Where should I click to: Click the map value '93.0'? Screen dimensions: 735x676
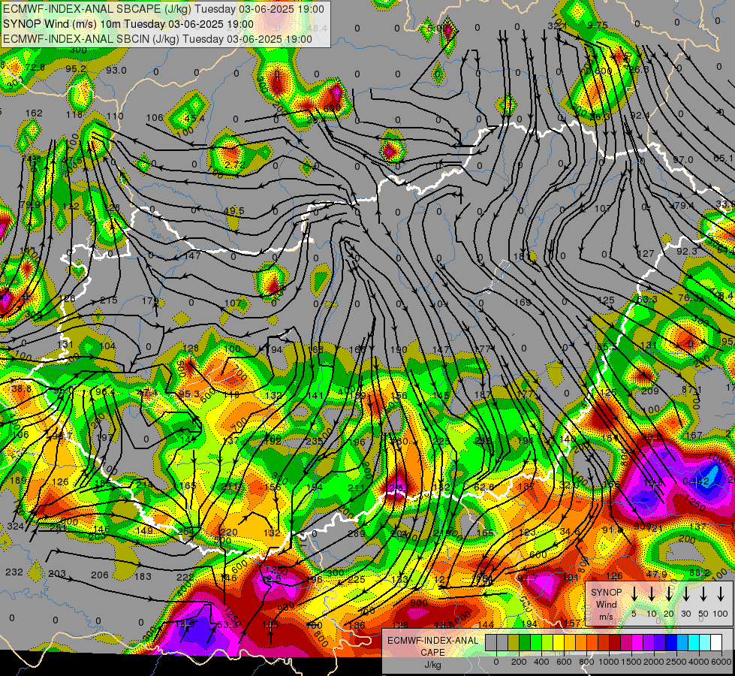(x=116, y=71)
